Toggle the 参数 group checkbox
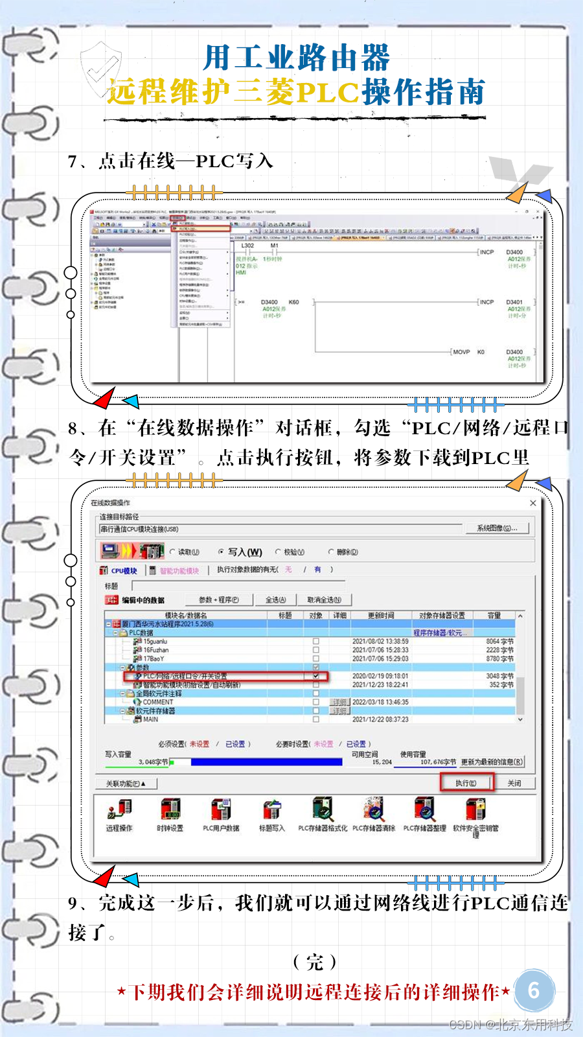 coord(316,667)
